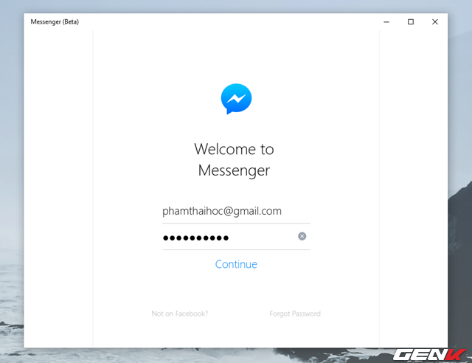Click the GENK watermark logo

click(429, 355)
